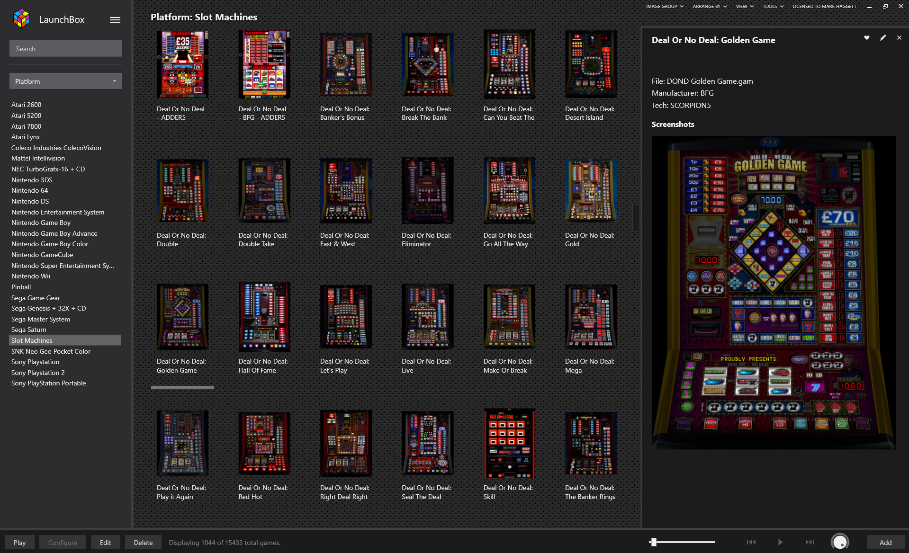Viewport: 909px width, 553px height.
Task: Select Nintendo Game Boy Advance platform
Action: (54, 233)
